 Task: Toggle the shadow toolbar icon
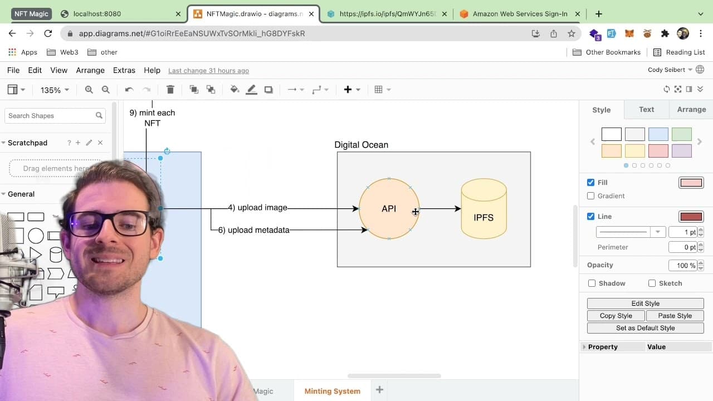(x=268, y=90)
